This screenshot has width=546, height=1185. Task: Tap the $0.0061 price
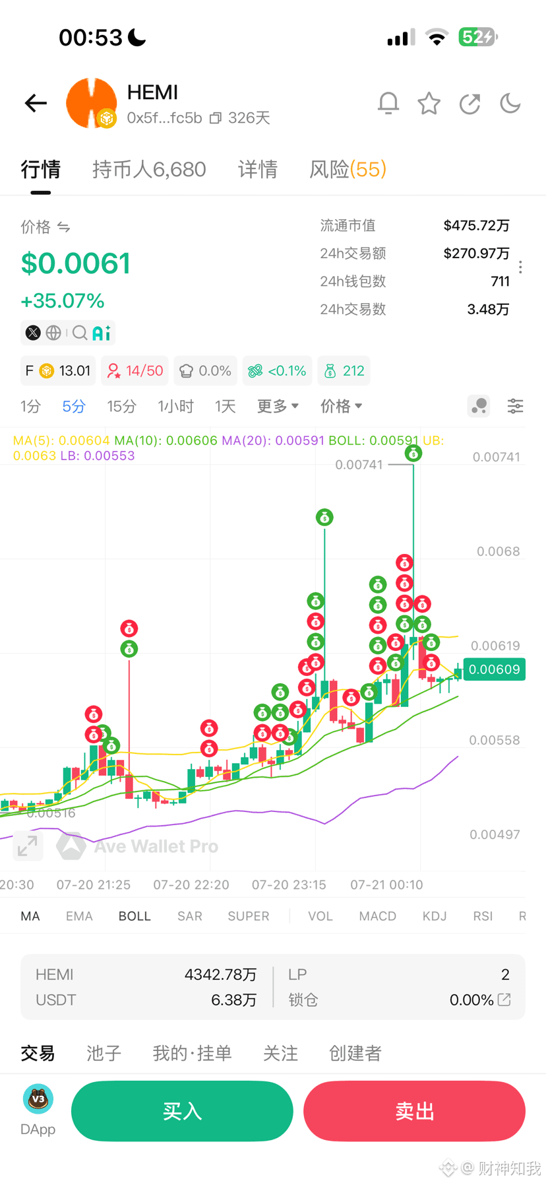coord(76,263)
